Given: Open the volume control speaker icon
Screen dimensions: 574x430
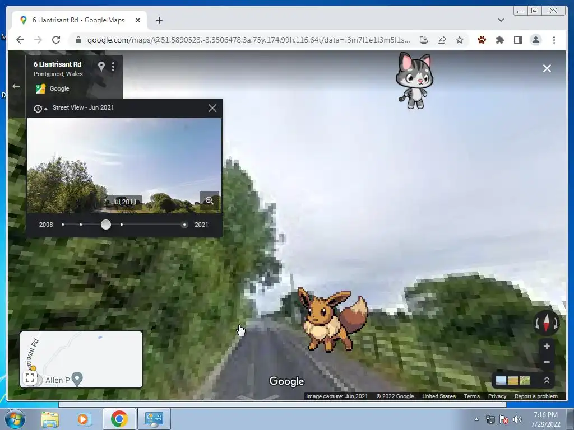Looking at the screenshot, I should tap(517, 420).
